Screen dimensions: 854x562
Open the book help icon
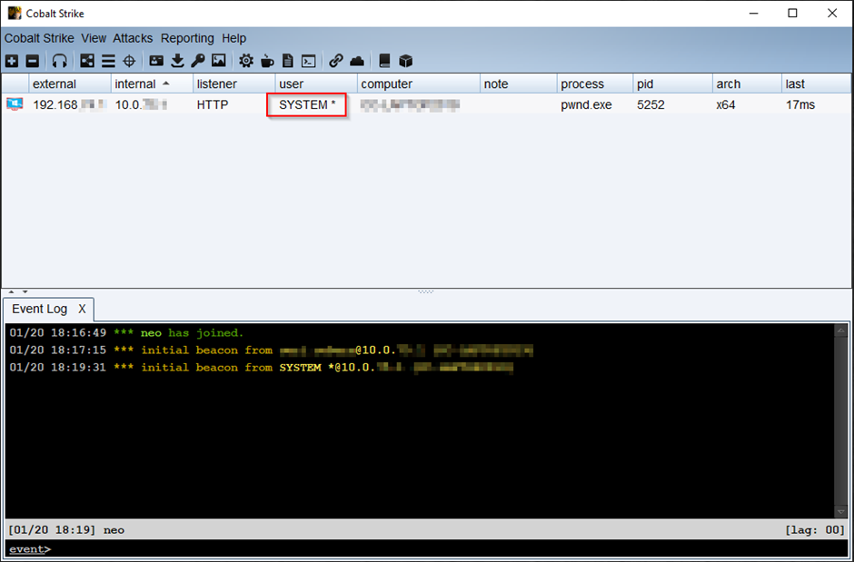point(384,61)
